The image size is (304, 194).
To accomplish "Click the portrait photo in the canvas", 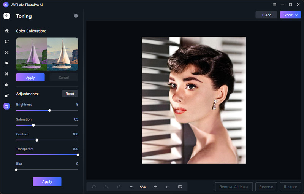I will pos(194,100).
